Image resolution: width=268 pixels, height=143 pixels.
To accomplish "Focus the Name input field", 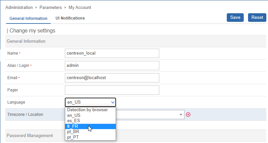I will 112,53.
